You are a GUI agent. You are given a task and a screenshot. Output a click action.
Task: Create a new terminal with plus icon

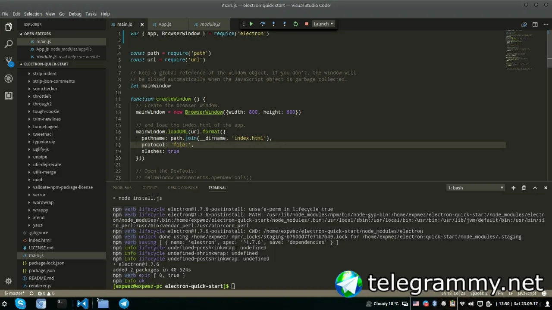pos(513,188)
